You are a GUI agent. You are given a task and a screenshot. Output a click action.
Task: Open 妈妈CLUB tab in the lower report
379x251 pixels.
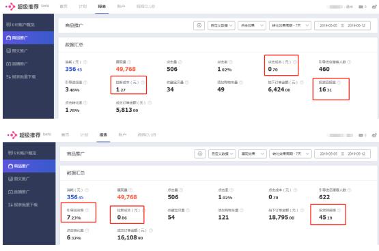147,134
